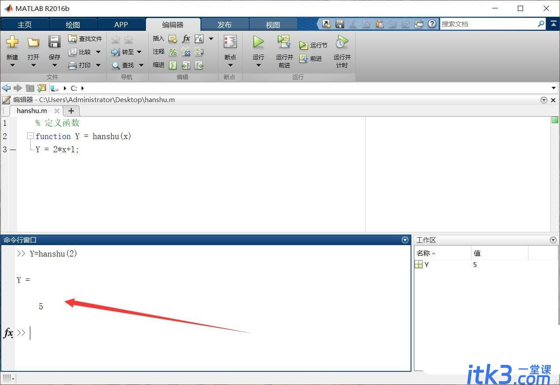Click the green Run (运行) icon
The width and height of the screenshot is (560, 385).
(x=258, y=42)
